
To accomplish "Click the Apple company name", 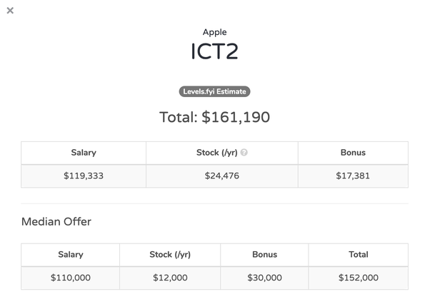I will point(214,32).
